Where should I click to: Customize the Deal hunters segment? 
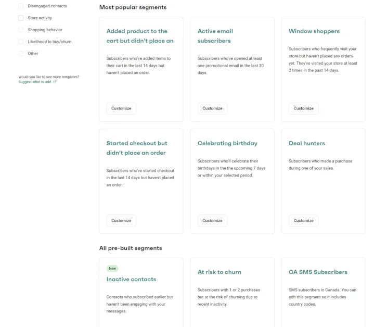point(303,220)
